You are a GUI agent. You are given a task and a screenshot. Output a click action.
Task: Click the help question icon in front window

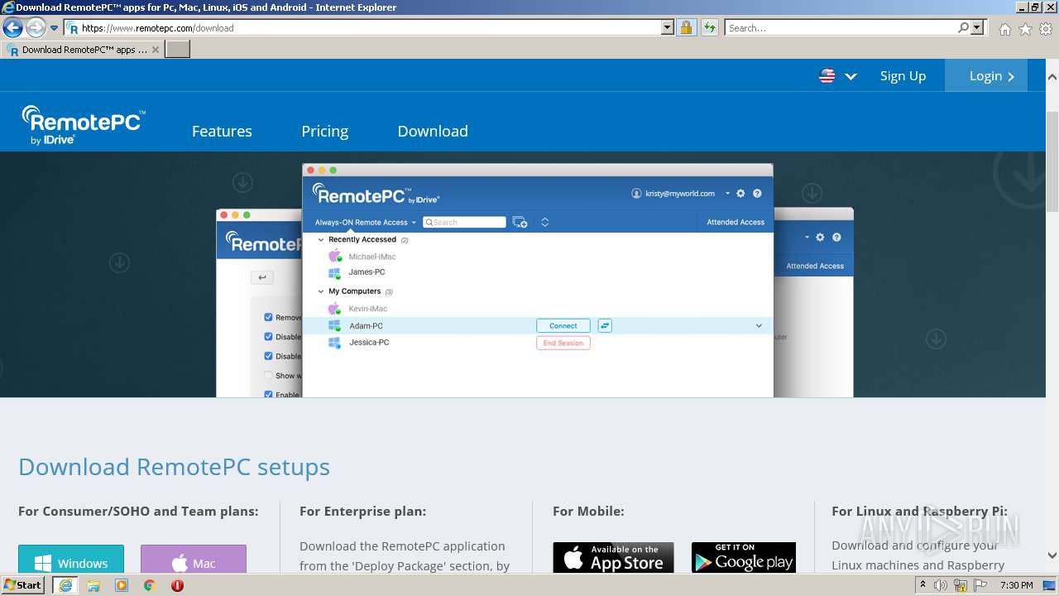[x=757, y=194]
